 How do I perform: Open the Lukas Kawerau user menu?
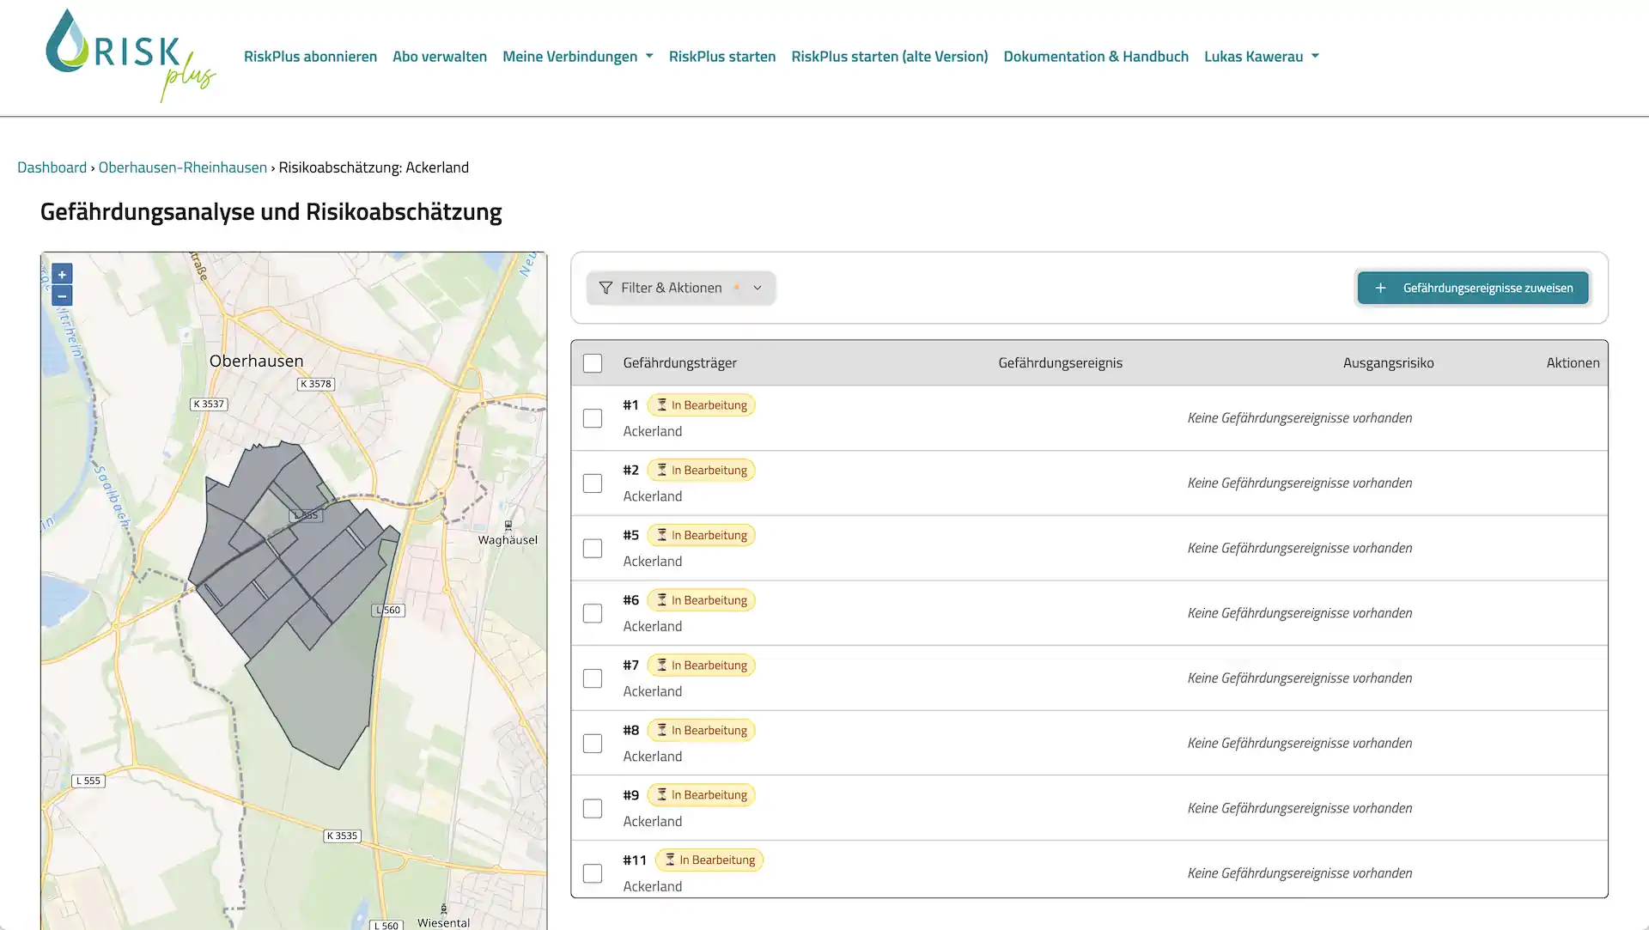click(x=1261, y=57)
